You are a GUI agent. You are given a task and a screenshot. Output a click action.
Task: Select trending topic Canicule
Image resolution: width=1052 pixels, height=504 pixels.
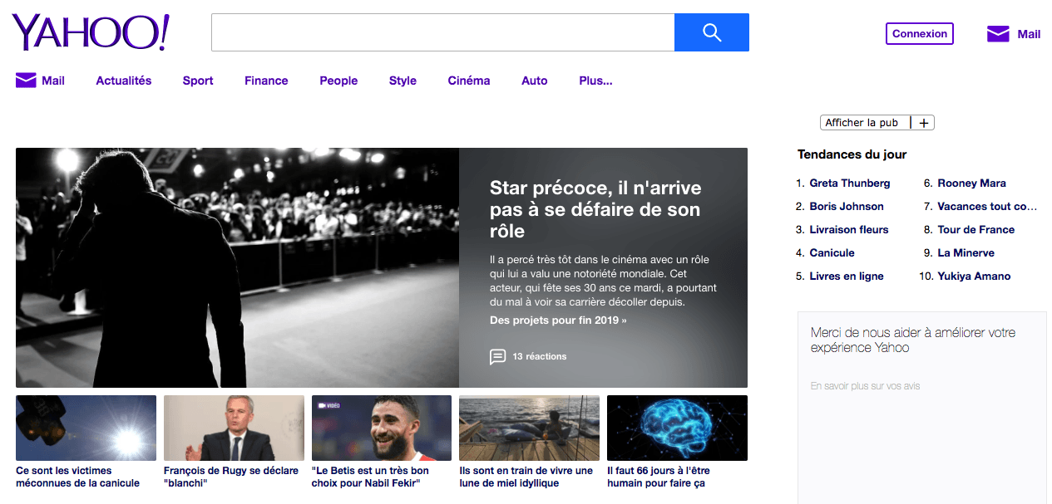[x=832, y=253]
